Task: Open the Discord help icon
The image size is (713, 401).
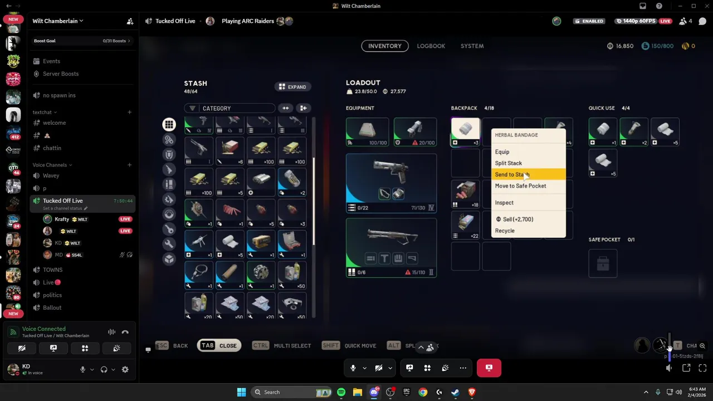Action: pos(659,6)
